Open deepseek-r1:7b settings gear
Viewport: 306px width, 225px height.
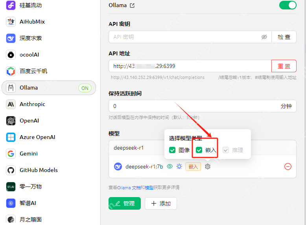click(208, 166)
